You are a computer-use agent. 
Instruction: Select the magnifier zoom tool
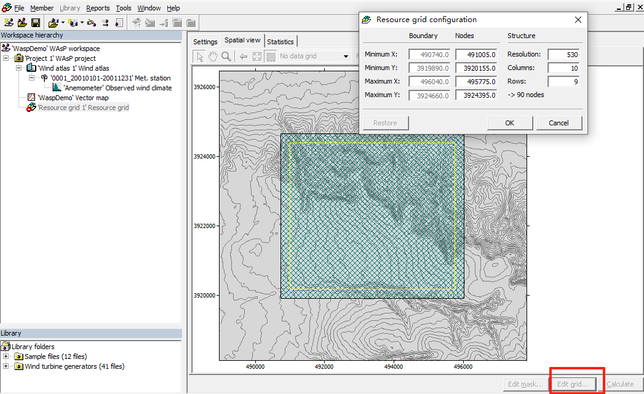tap(226, 57)
